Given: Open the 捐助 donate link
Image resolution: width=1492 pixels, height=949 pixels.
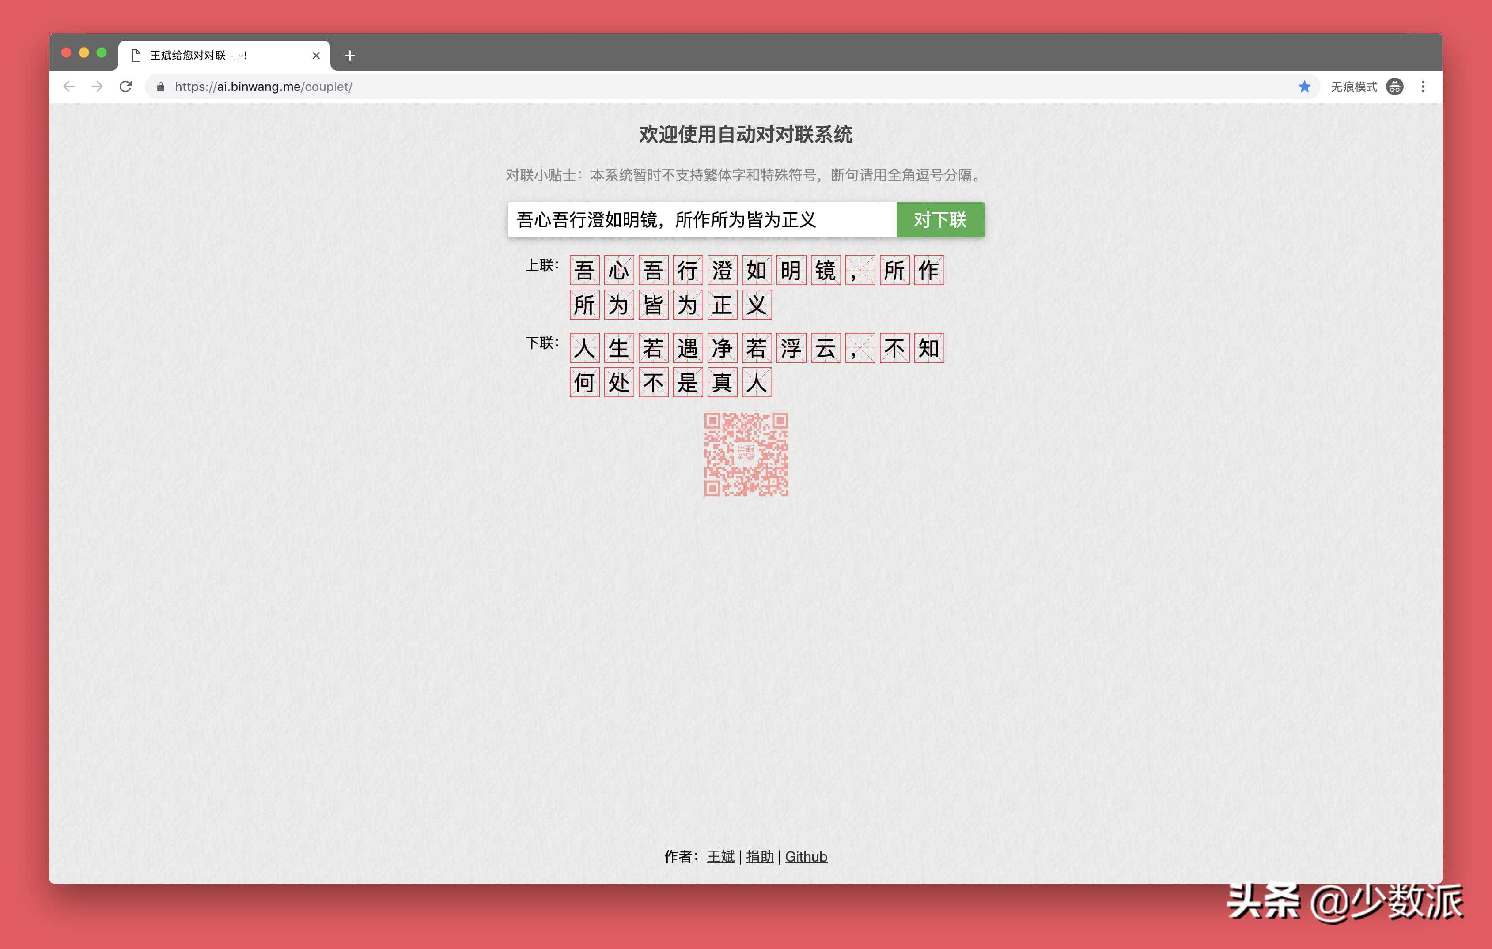Looking at the screenshot, I should click(760, 857).
